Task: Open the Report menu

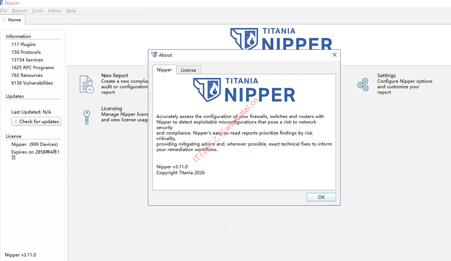Action: pos(19,11)
